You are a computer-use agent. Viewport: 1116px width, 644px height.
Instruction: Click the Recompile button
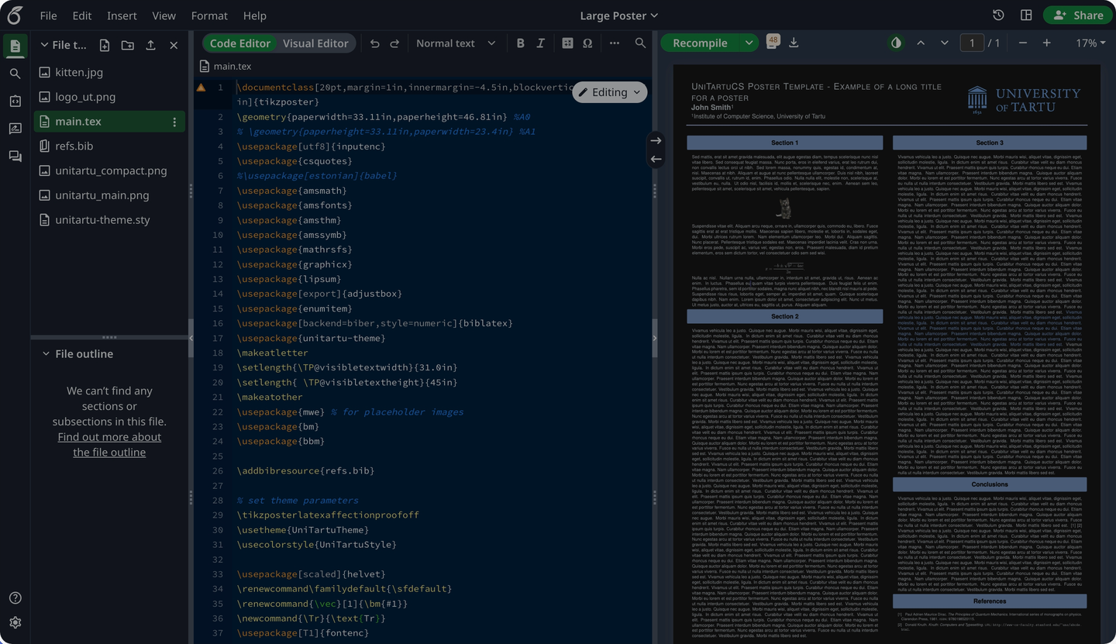[x=700, y=43]
